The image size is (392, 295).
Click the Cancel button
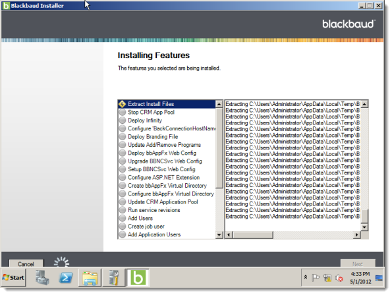tap(26, 263)
